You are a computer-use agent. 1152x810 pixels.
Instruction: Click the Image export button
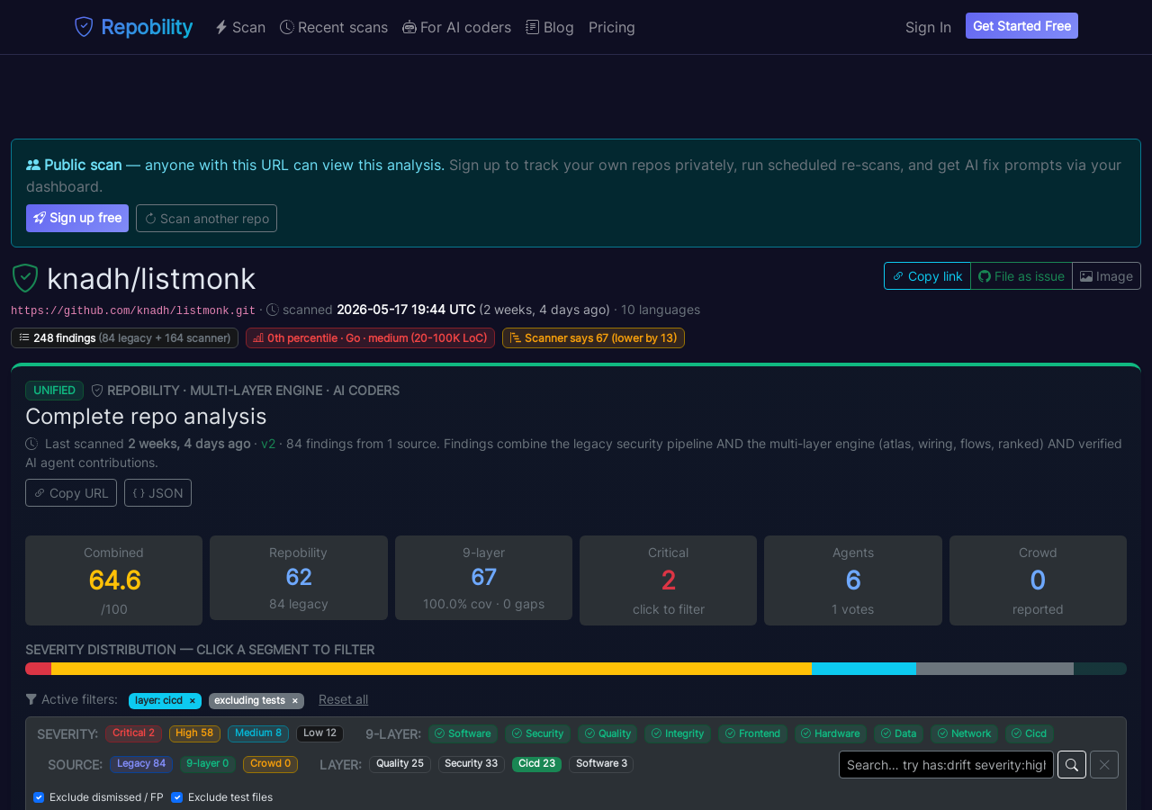(x=1106, y=276)
